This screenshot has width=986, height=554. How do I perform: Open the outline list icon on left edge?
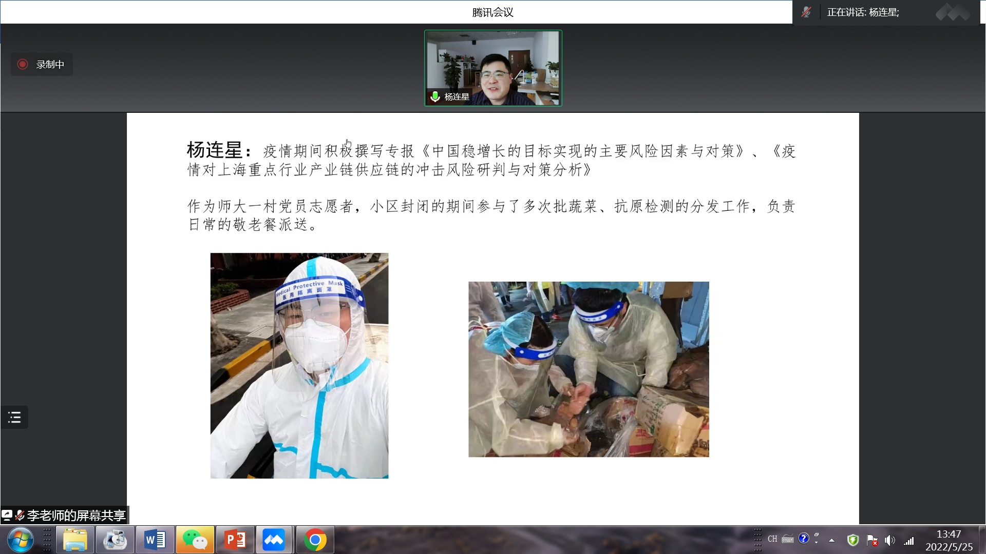(14, 418)
